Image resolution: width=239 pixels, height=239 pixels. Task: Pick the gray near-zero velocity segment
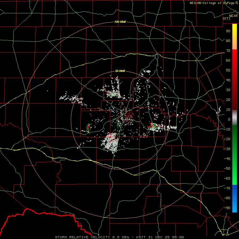click(234, 117)
